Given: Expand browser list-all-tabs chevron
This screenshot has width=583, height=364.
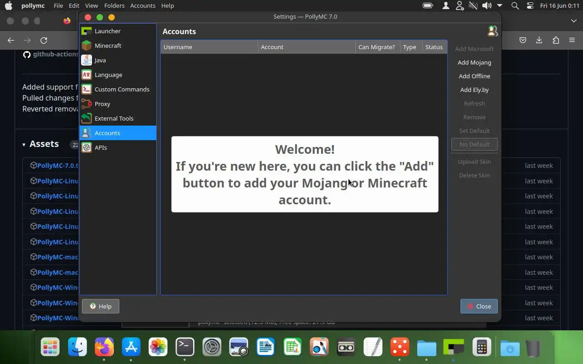Looking at the screenshot, I should pyautogui.click(x=573, y=21).
